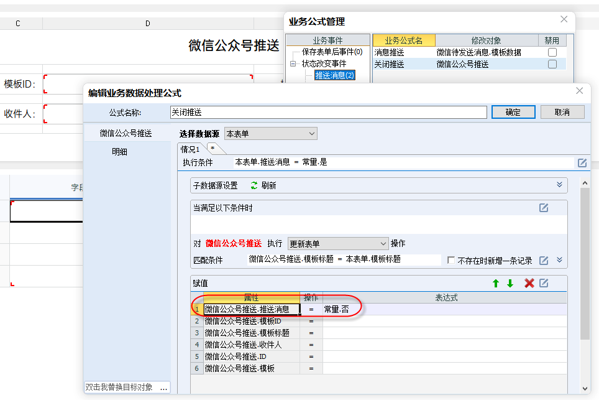The height and width of the screenshot is (400, 599).
Task: Edit the 匹配条件 with its pencil icon
Action: [x=544, y=261]
